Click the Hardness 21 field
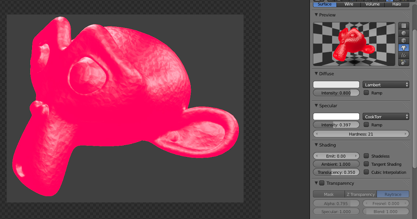 pyautogui.click(x=361, y=134)
